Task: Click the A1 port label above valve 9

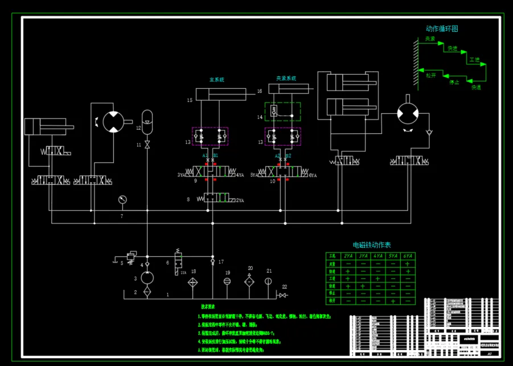Action: coord(205,156)
